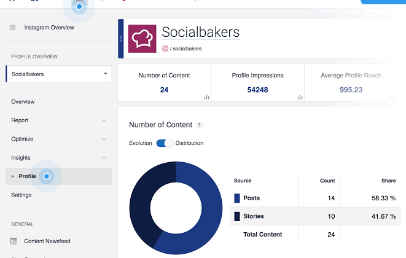Click the Posts share 58.33 %
406x258 pixels.
point(384,198)
